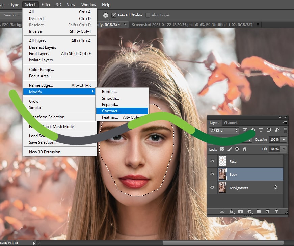Open the adjustment layer icon
Screen dimensions: 294x246
click(249, 212)
